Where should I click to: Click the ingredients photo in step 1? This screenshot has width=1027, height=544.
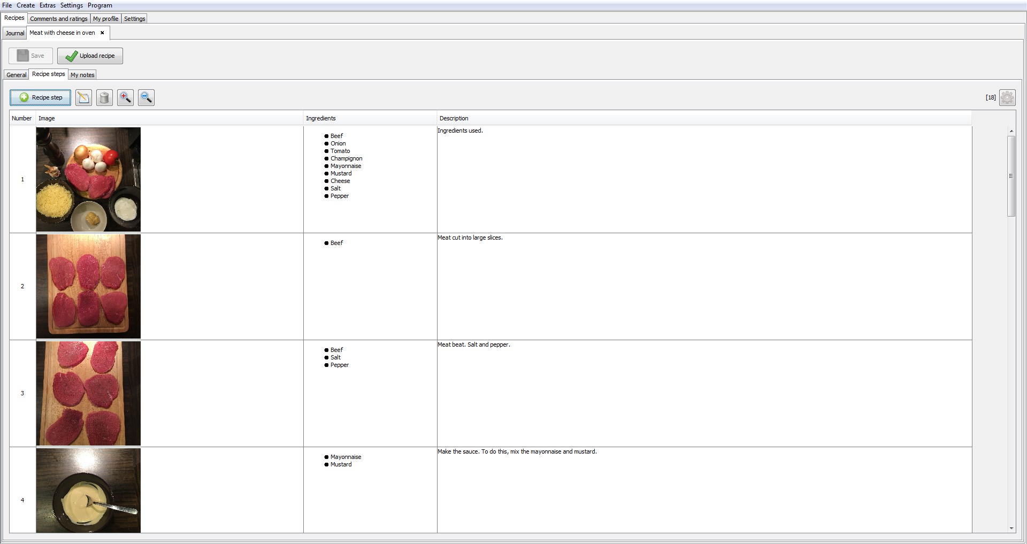point(88,179)
